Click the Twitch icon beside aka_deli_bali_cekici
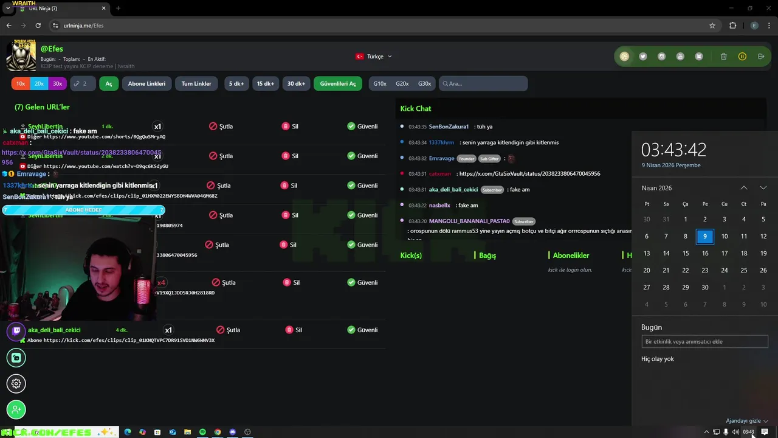 click(x=16, y=331)
